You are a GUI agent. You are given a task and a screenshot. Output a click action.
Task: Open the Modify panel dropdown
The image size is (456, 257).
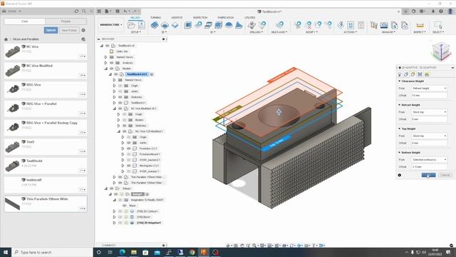(311, 32)
